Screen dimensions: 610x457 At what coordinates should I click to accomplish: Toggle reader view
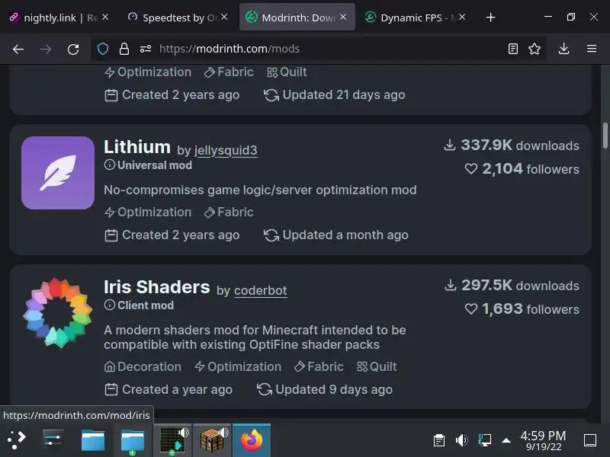point(512,49)
